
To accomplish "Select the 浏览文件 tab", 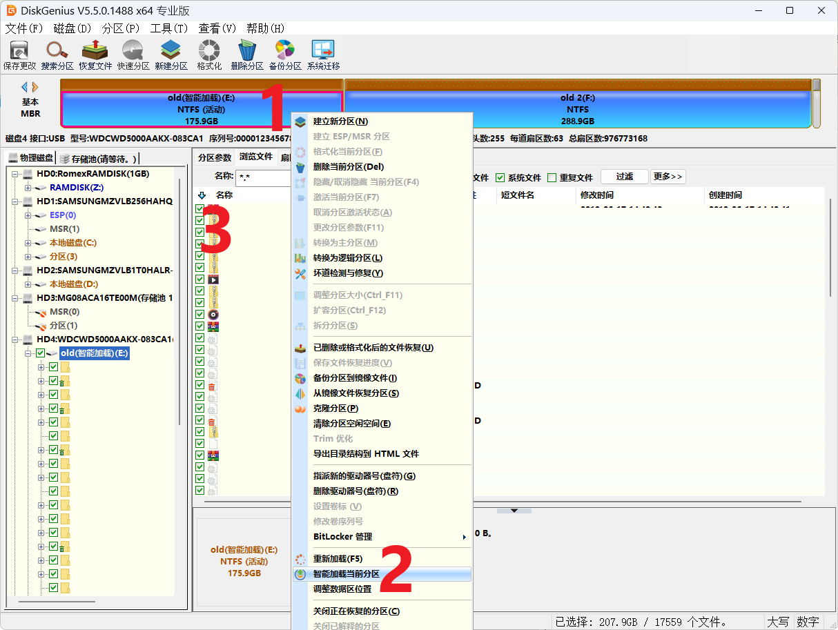I will click(255, 157).
